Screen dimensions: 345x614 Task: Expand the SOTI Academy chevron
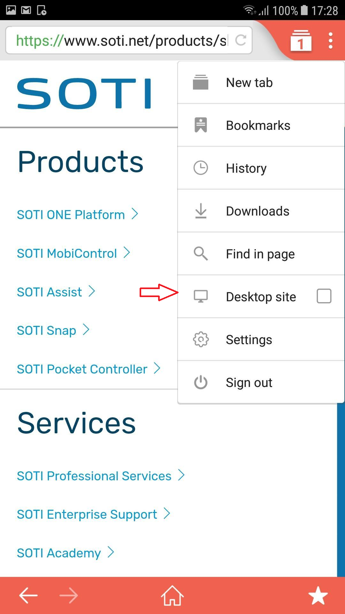111,552
